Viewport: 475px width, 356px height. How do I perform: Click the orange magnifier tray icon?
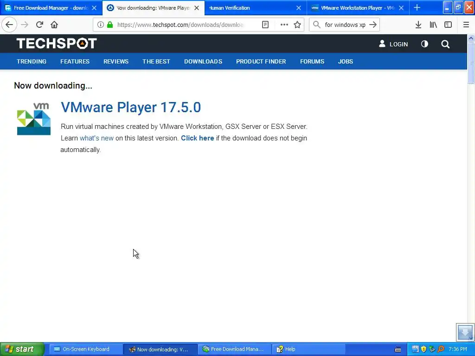click(441, 350)
